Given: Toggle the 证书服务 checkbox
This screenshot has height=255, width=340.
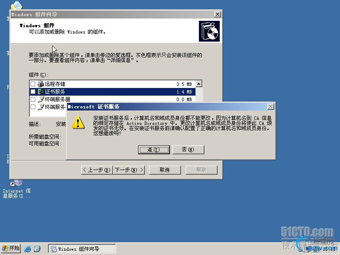Looking at the screenshot, I should 33,92.
